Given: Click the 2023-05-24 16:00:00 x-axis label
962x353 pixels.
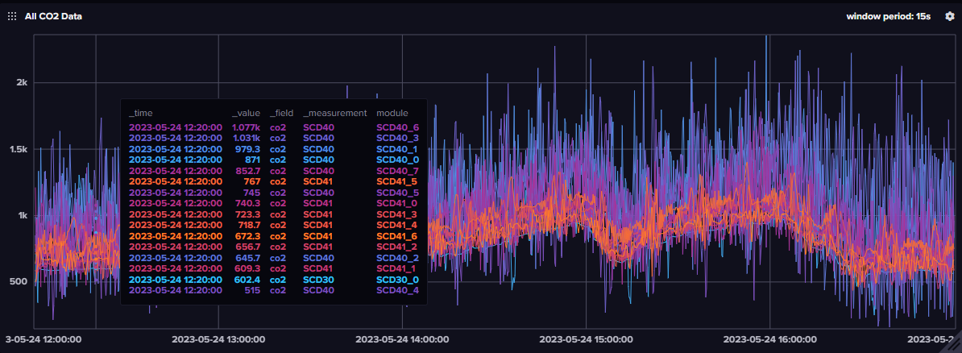Looking at the screenshot, I should pos(769,339).
